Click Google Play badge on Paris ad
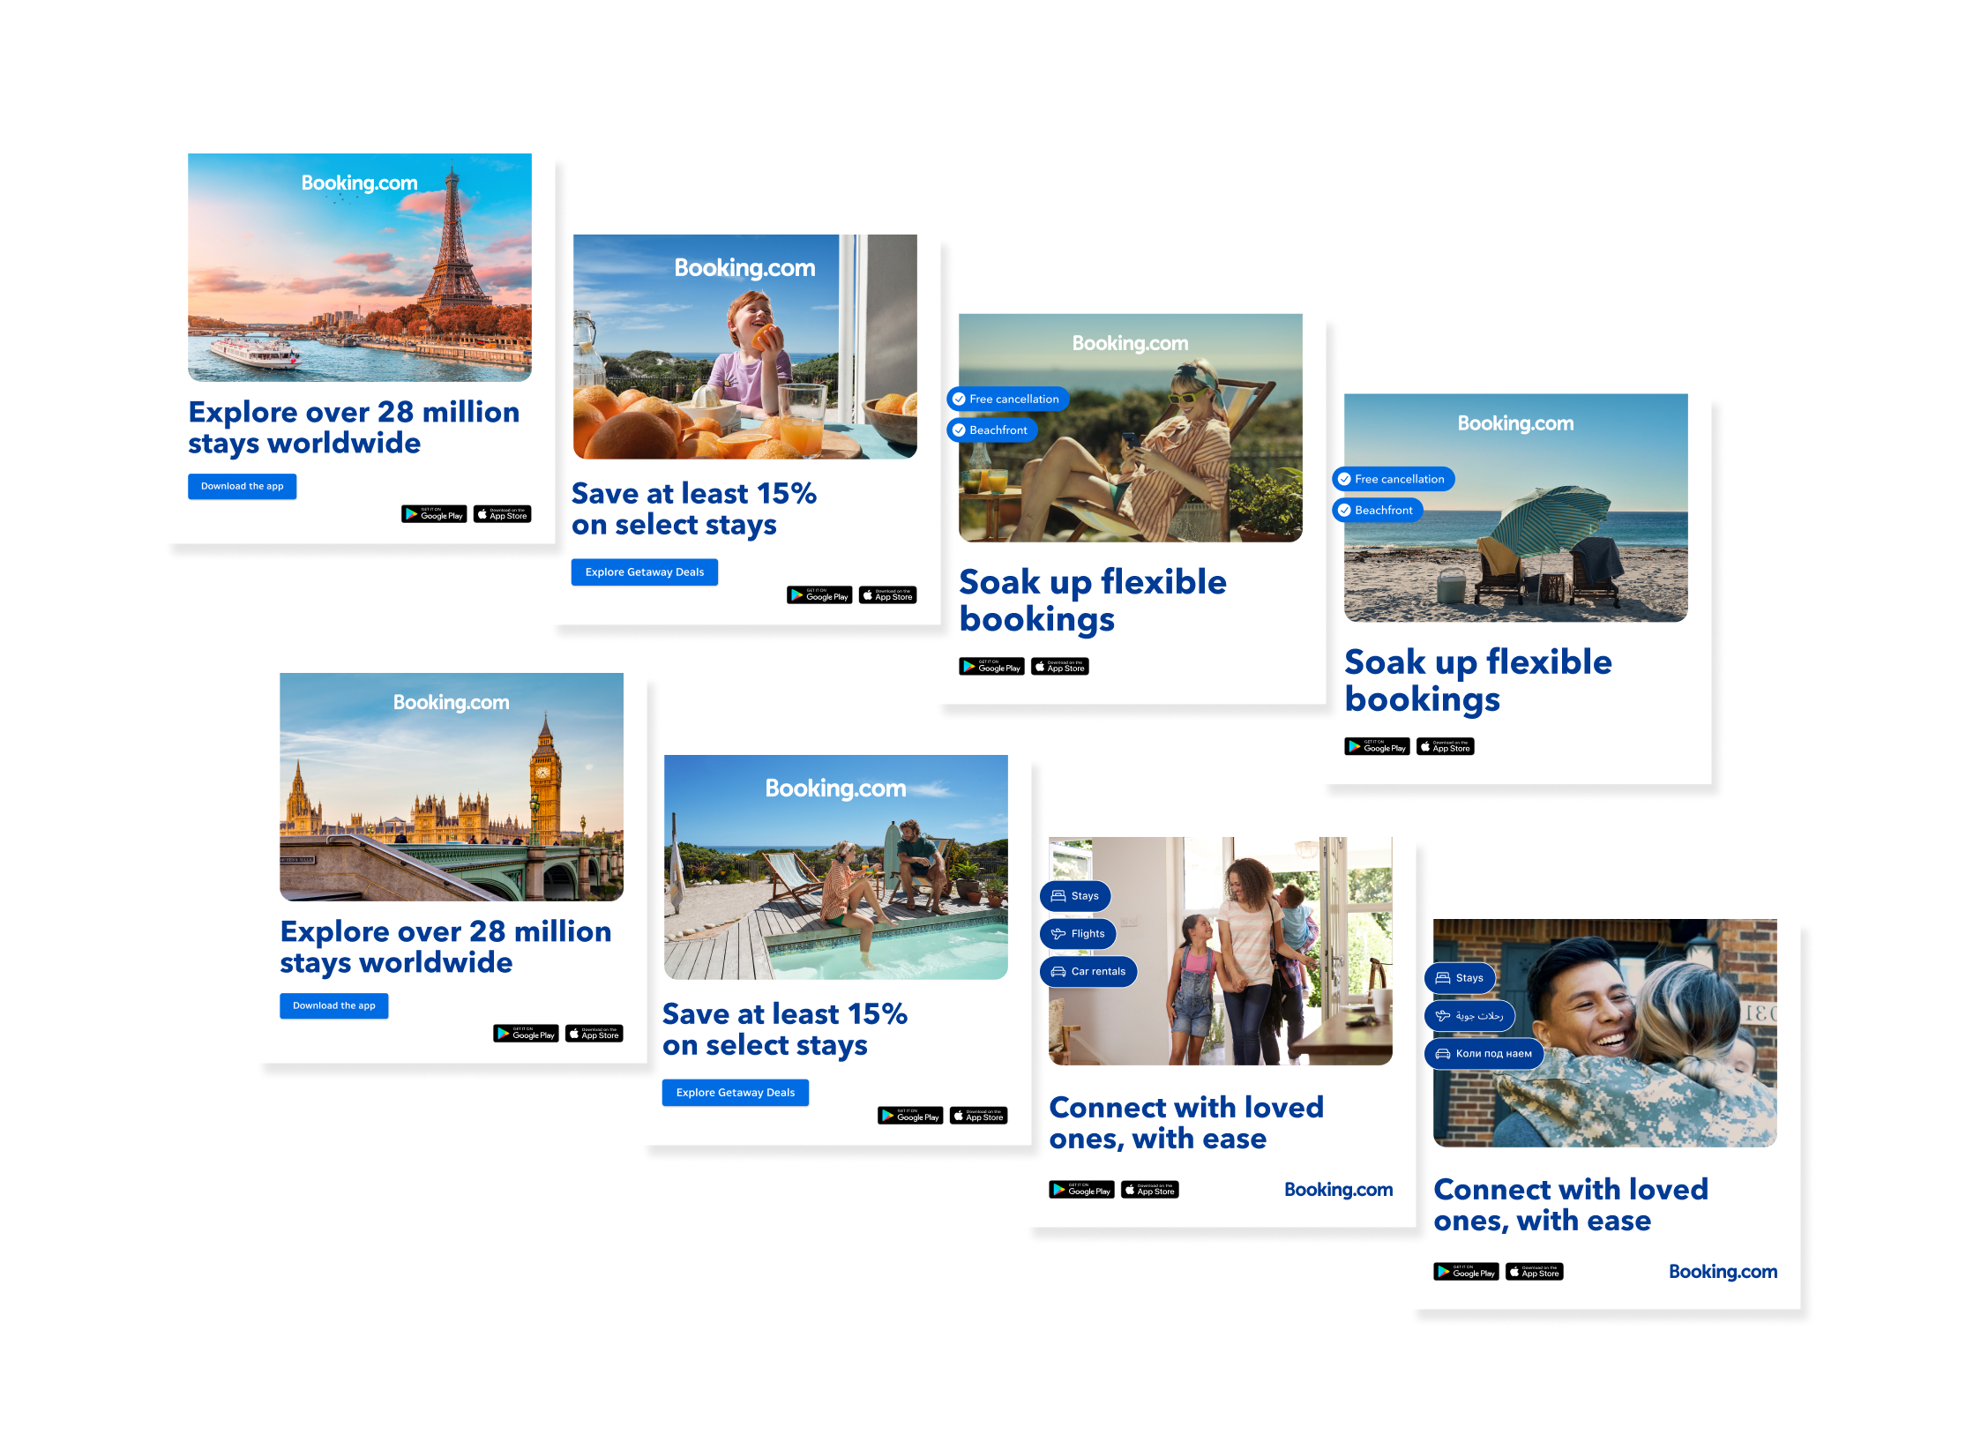Viewport: 1966px width, 1442px height. coord(434,514)
